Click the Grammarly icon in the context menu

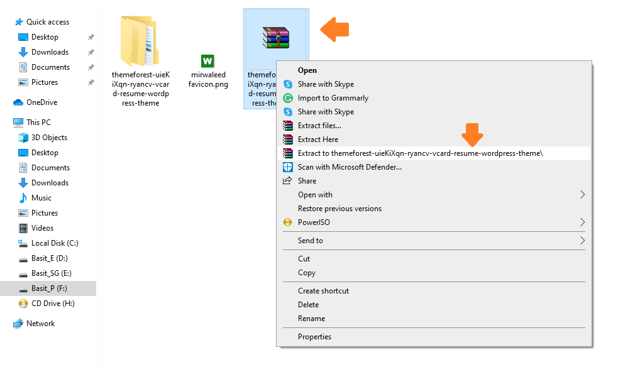(x=288, y=98)
